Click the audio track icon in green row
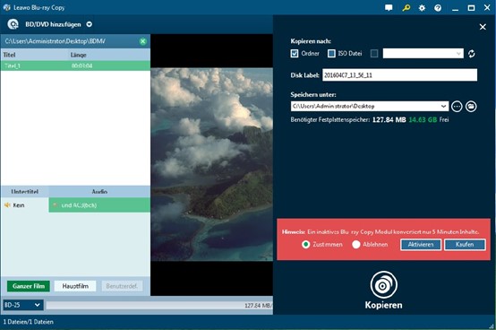This screenshot has height=330, width=496. [x=56, y=205]
